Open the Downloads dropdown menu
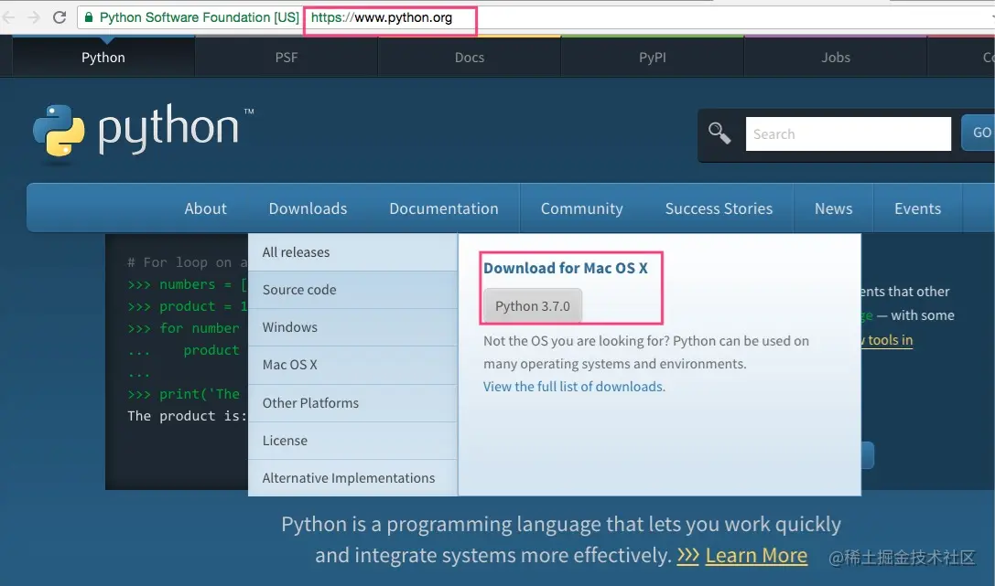The image size is (995, 586). coord(308,208)
